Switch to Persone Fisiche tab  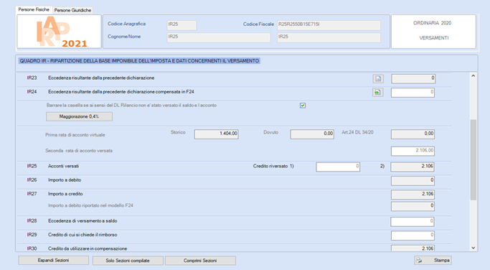point(34,10)
